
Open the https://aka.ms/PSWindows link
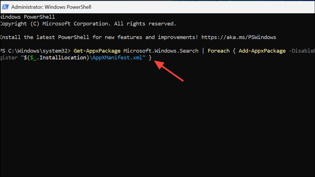coord(239,37)
